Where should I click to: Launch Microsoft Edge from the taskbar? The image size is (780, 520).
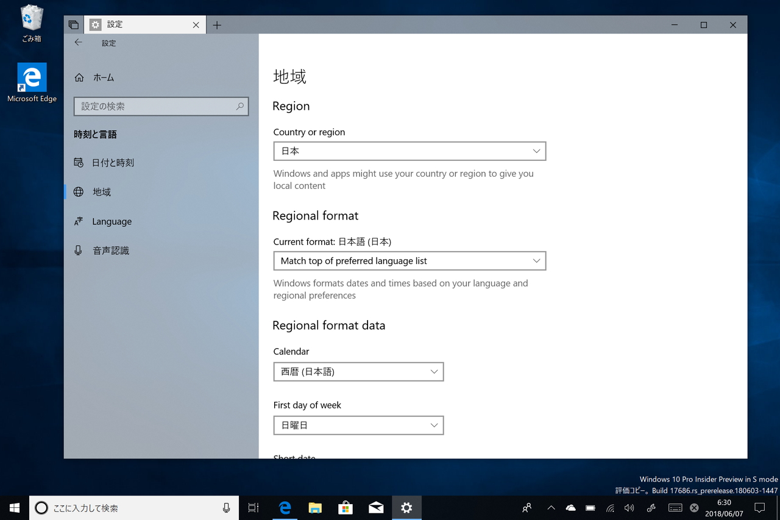pyautogui.click(x=285, y=508)
